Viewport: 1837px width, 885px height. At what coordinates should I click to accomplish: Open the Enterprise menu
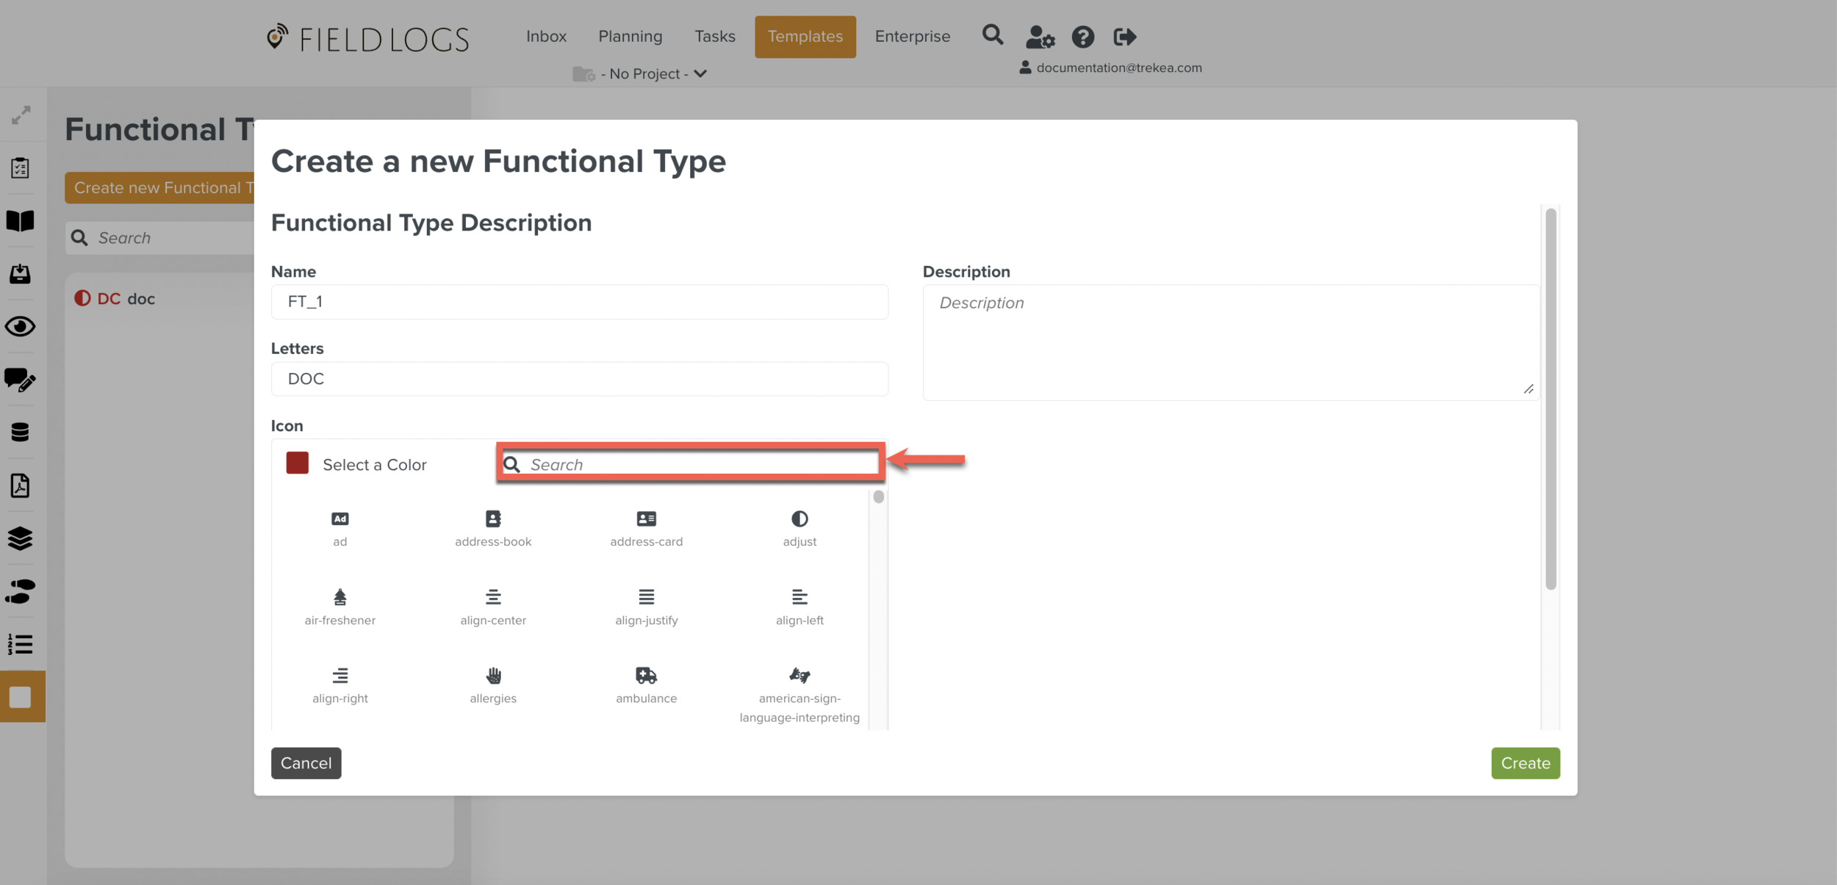(x=912, y=37)
